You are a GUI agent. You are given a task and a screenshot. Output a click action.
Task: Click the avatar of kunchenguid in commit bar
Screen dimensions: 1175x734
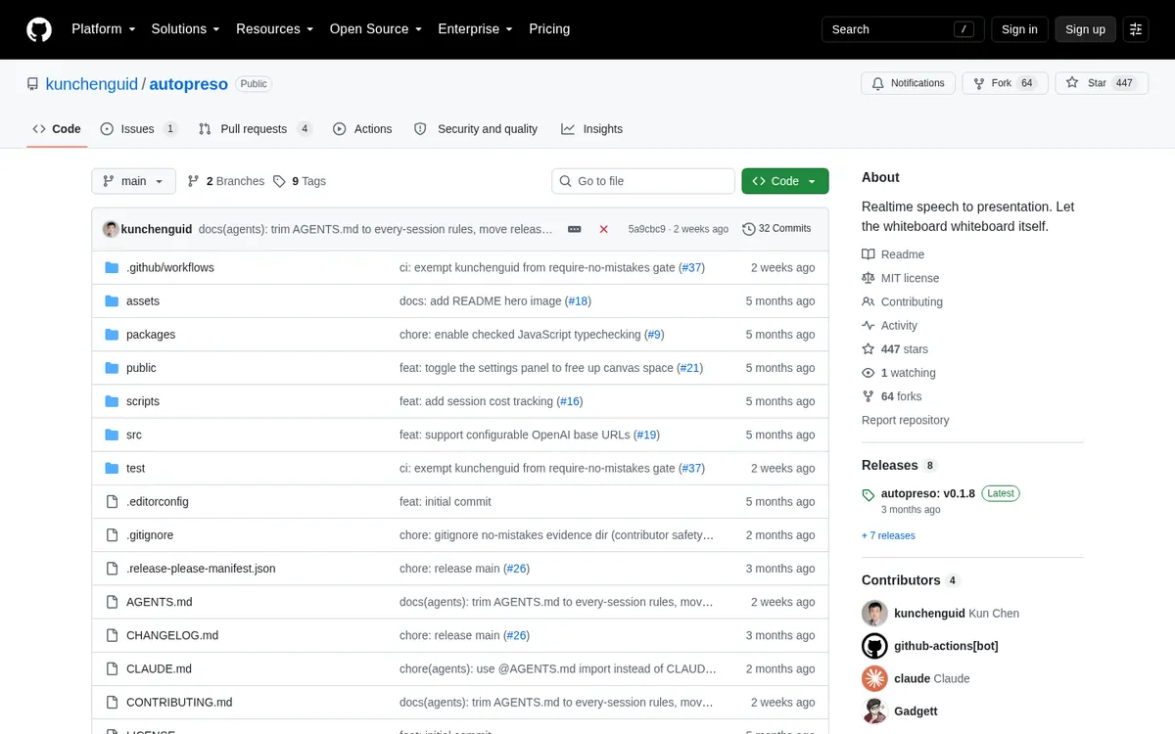coord(111,229)
